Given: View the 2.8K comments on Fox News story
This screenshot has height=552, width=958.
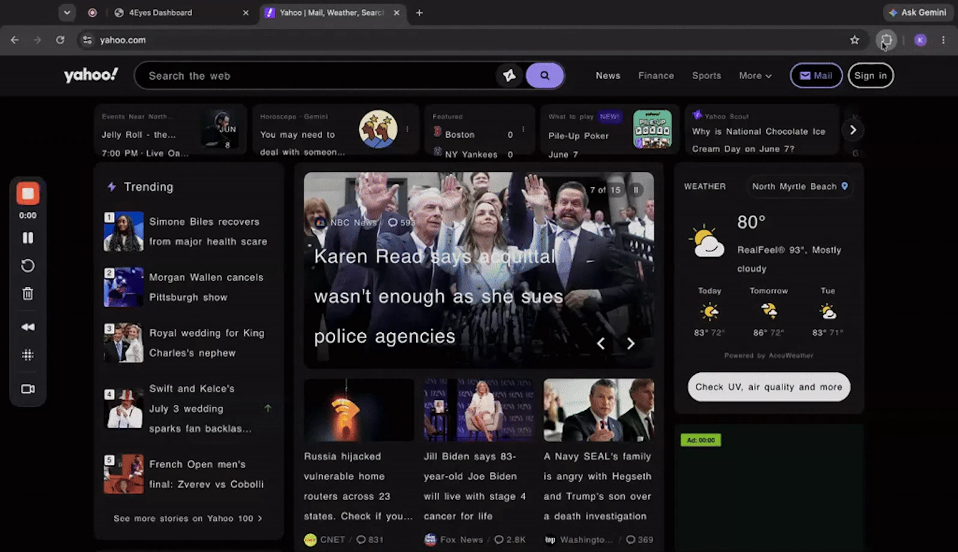Looking at the screenshot, I should tap(510, 539).
